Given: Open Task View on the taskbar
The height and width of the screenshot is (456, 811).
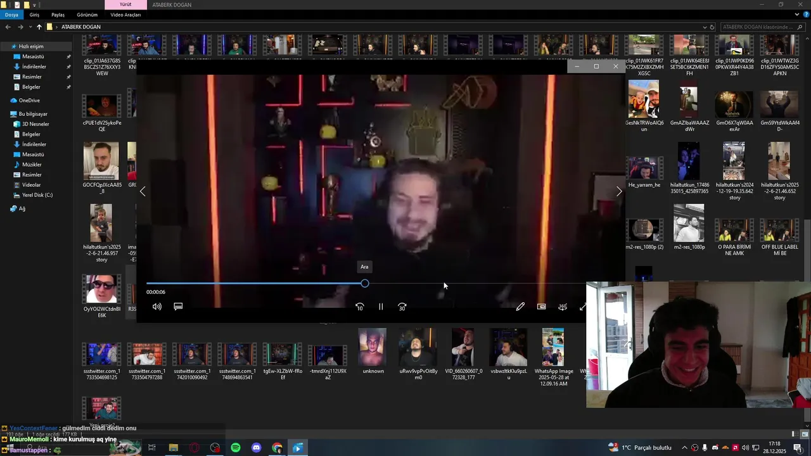Looking at the screenshot, I should [152, 448].
